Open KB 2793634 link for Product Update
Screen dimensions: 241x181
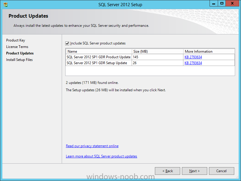pos(193,57)
